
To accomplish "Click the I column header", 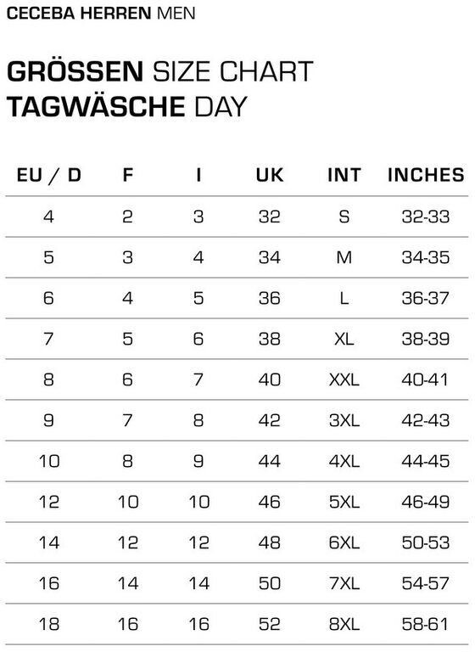I will coord(198,175).
